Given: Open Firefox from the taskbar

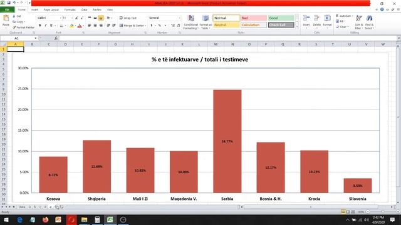Looking at the screenshot, I should point(46,219).
